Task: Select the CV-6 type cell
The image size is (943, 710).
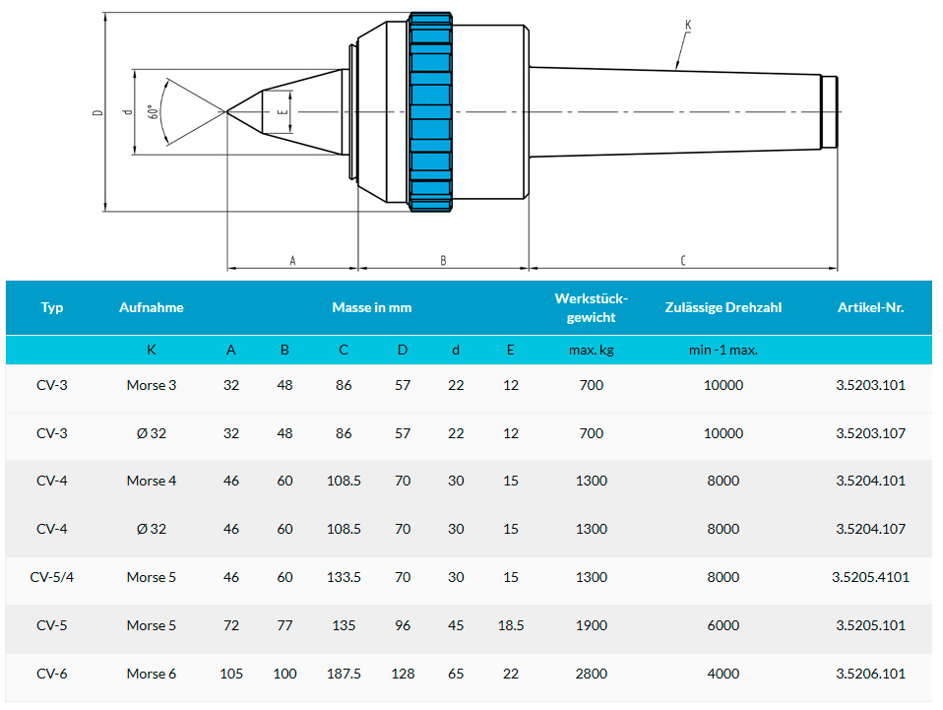Action: click(x=52, y=674)
